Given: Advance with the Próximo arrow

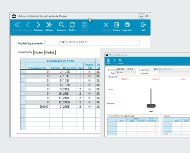Looking at the screenshot, I should (x=38, y=27).
